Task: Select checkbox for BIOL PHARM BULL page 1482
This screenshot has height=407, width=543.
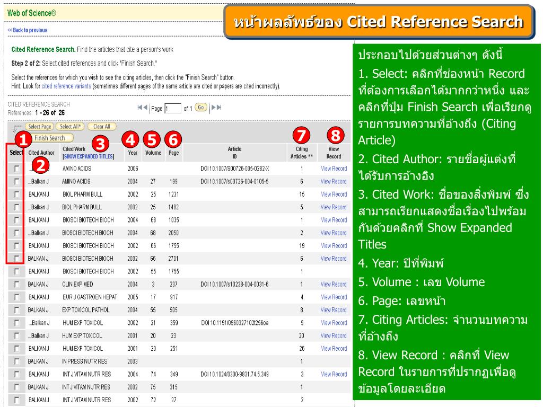Action: click(x=16, y=207)
